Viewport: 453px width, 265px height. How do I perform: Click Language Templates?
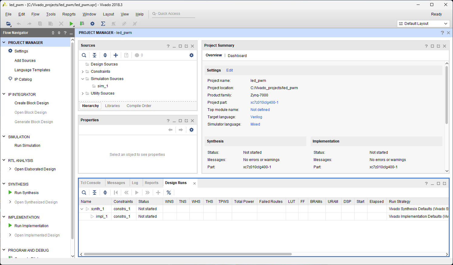(32, 70)
